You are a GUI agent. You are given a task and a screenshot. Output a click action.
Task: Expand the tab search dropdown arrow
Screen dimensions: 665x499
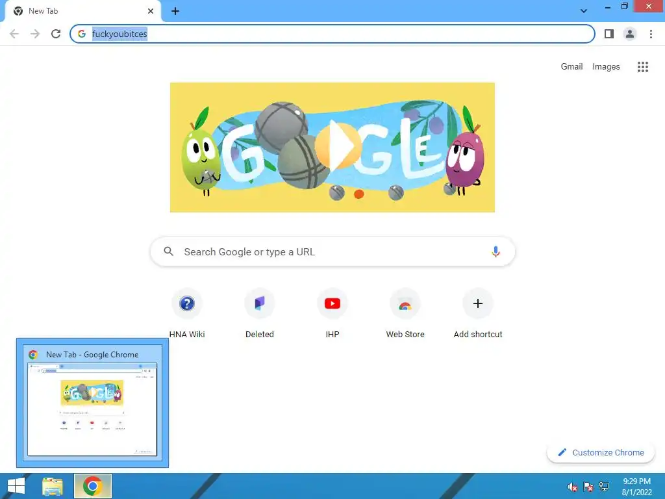coord(584,11)
